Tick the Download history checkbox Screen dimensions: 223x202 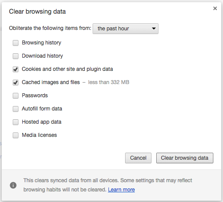pos(15,56)
